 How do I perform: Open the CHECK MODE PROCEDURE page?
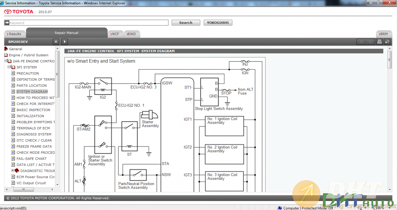click(x=36, y=152)
